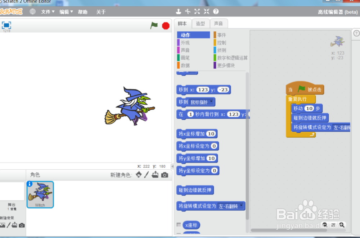Edit value in 将y坐标增加 block
Screen dimensions: 360x238
(x=211, y=158)
